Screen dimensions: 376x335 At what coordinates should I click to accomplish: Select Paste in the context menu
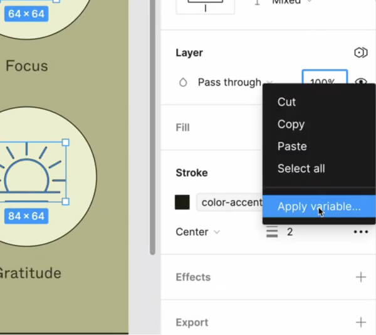point(292,146)
